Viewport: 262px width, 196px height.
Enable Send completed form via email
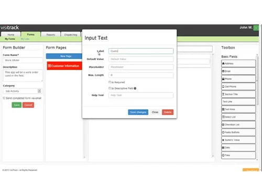(4, 98)
